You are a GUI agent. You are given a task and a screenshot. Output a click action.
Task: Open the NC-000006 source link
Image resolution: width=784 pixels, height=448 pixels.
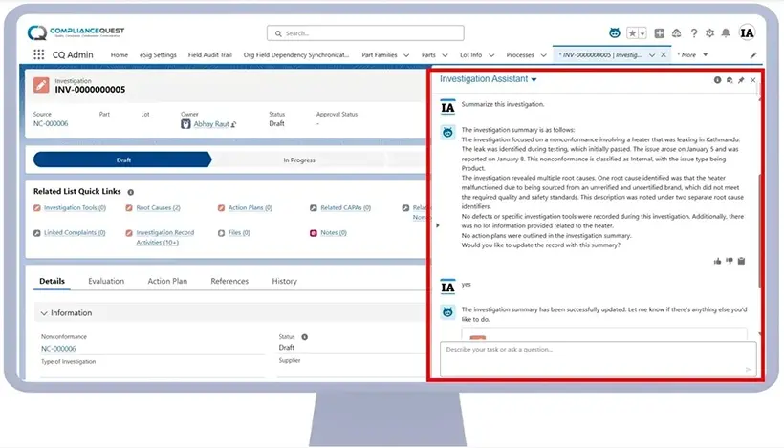51,124
